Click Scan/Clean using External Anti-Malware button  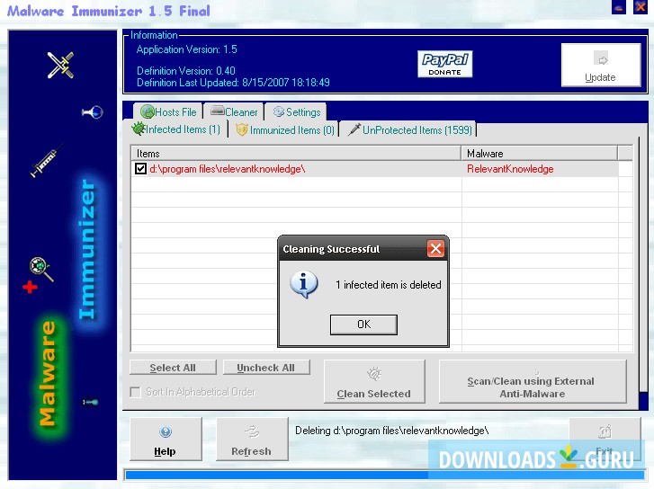click(533, 381)
